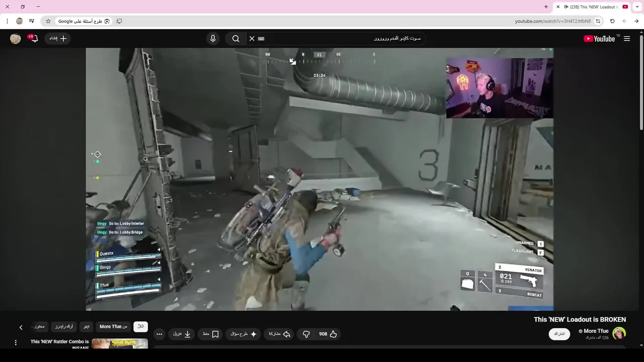Image resolution: width=644 pixels, height=362 pixels.
Task: Click the youtube.com URL in address bar
Action: [x=553, y=21]
